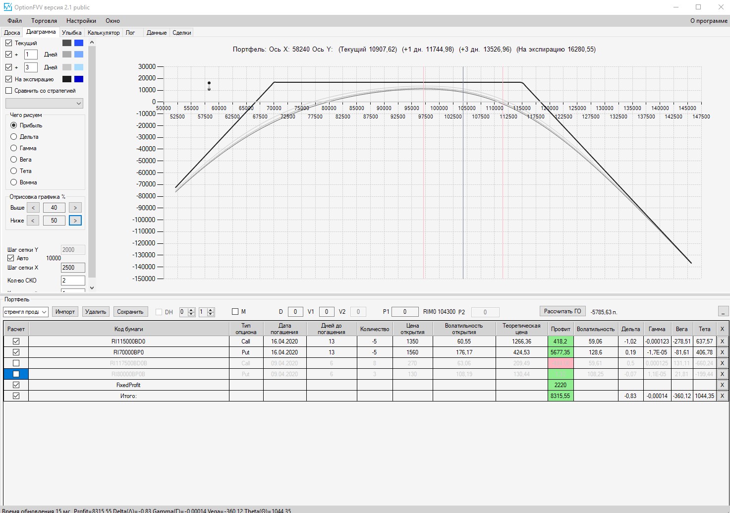Click the Удалить button
This screenshot has width=730, height=513.
[x=96, y=312]
